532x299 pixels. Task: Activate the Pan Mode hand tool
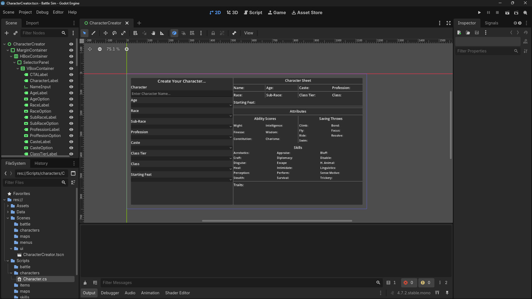[x=153, y=33]
